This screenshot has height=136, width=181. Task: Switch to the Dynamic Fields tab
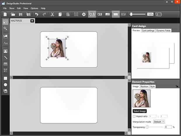163,31
